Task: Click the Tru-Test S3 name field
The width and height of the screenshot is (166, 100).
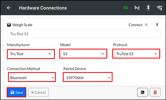Action: click(x=84, y=34)
